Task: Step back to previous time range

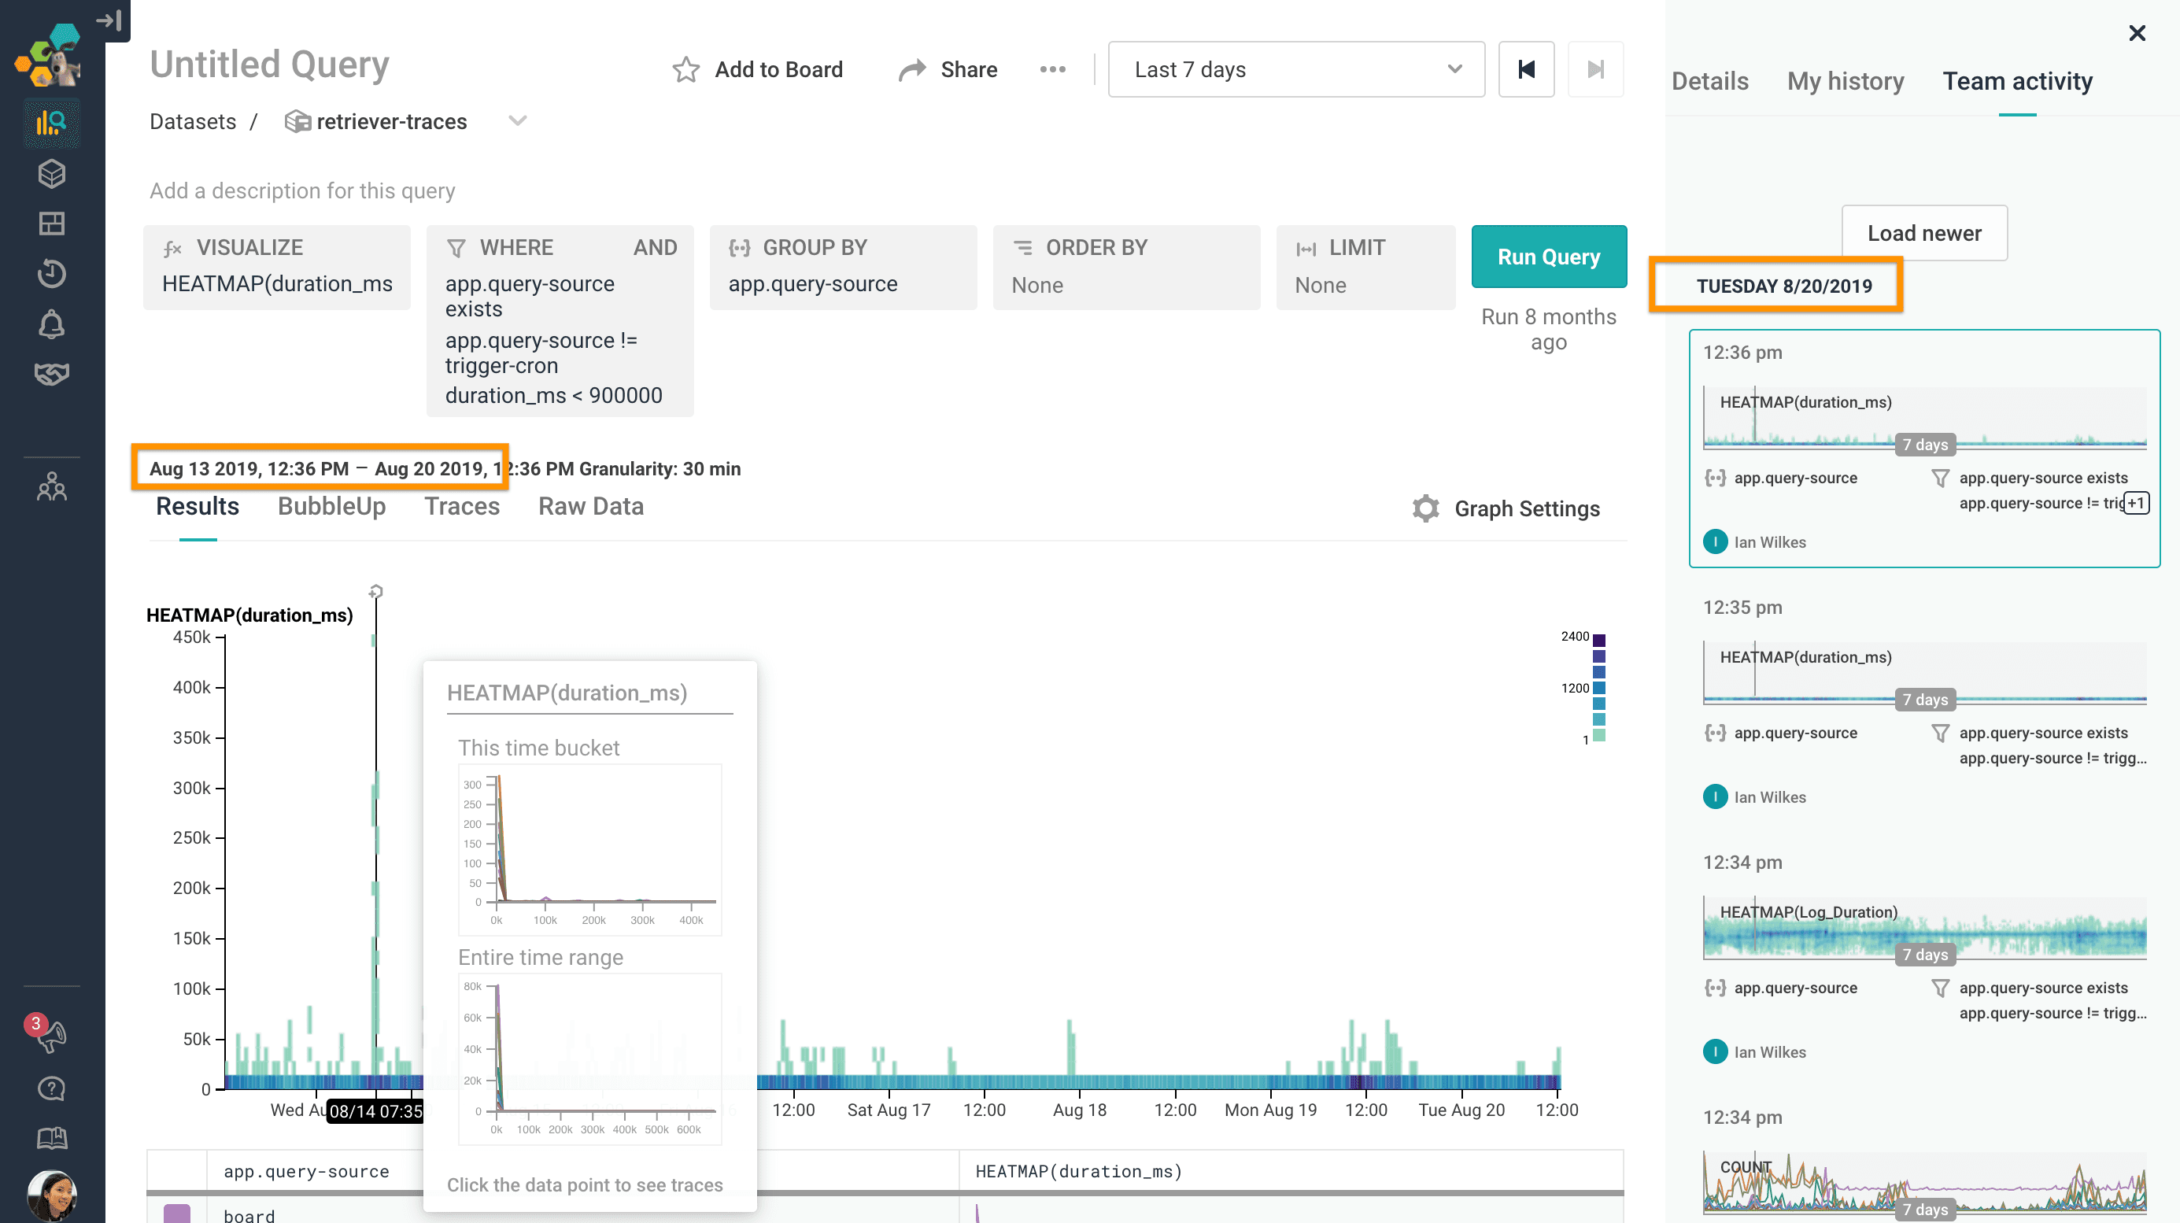Action: pyautogui.click(x=1526, y=69)
